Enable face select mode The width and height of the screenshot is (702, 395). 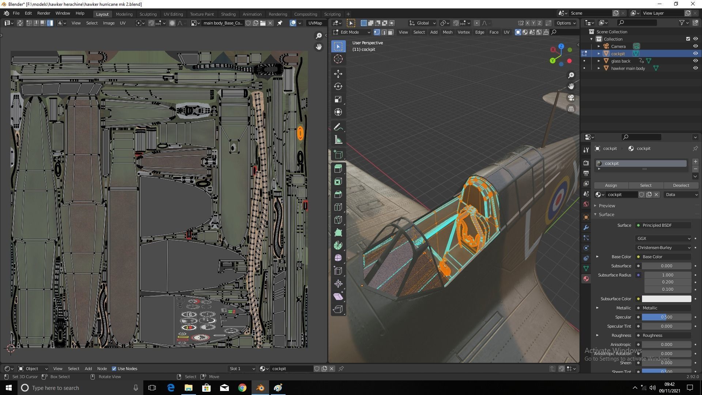tap(390, 32)
